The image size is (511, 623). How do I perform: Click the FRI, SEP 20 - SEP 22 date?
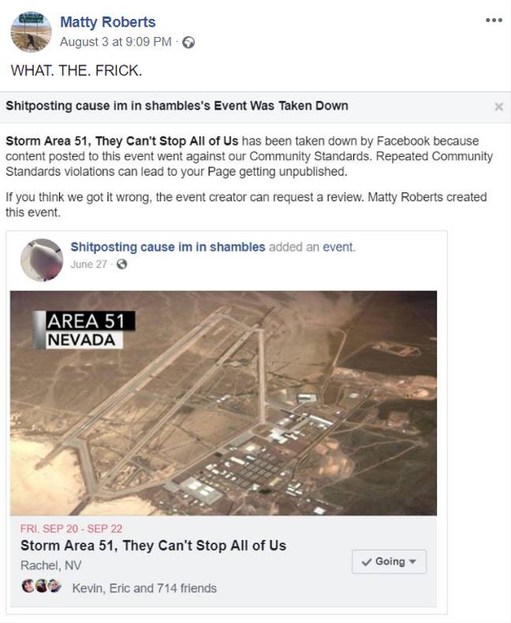(x=71, y=528)
